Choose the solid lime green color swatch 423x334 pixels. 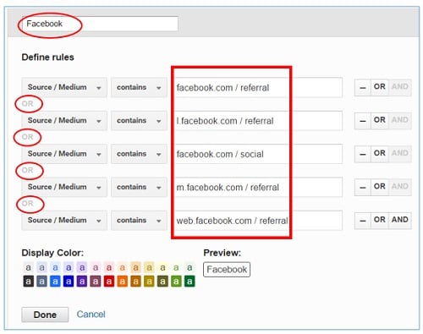coord(176,281)
